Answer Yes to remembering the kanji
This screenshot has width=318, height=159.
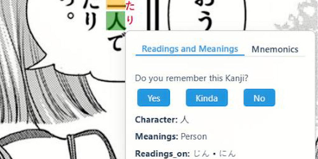point(153,98)
